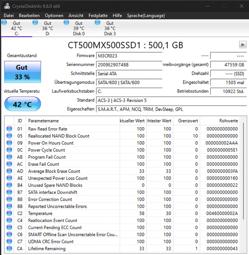The image size is (249, 255).
Task: Select raw value 0000000003FA
Action: point(222,171)
